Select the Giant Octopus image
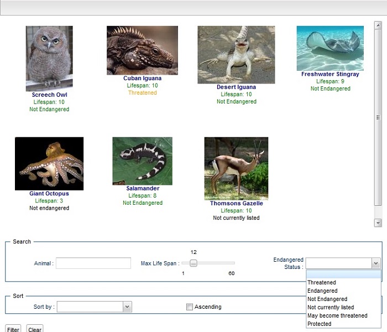Screen dimensions: 387x332 pyautogui.click(x=49, y=164)
